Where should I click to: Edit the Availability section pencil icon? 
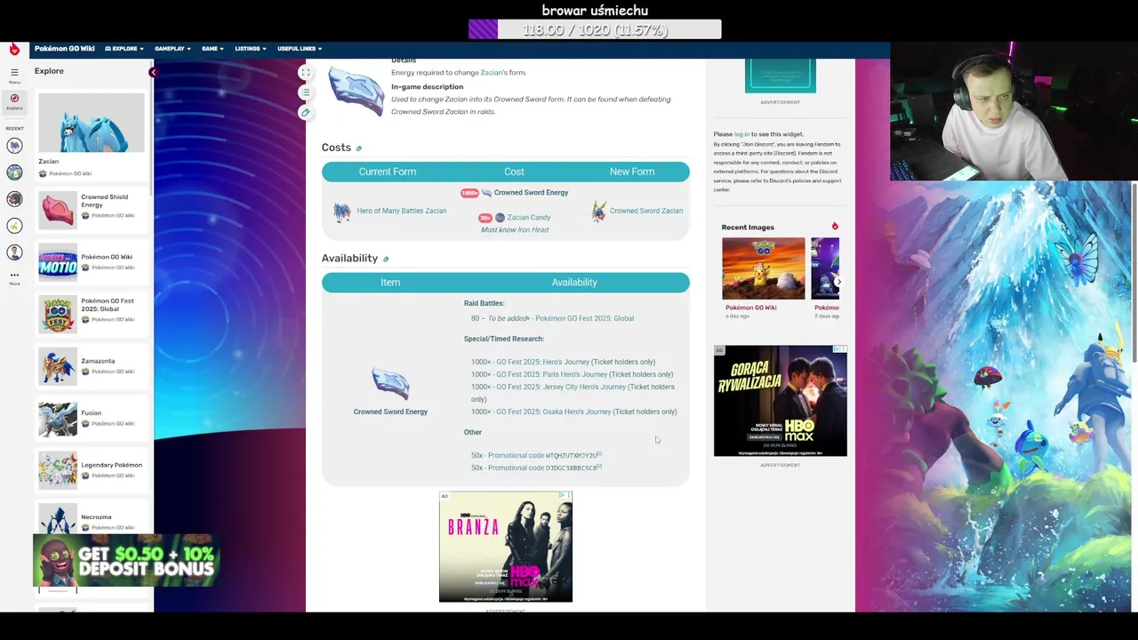point(386,259)
